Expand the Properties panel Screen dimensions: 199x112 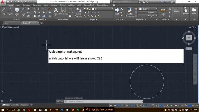pos(141,19)
